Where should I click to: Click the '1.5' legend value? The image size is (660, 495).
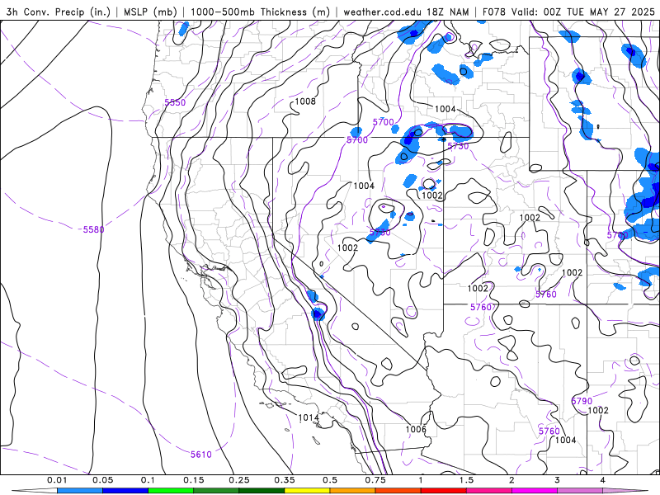click(466, 480)
